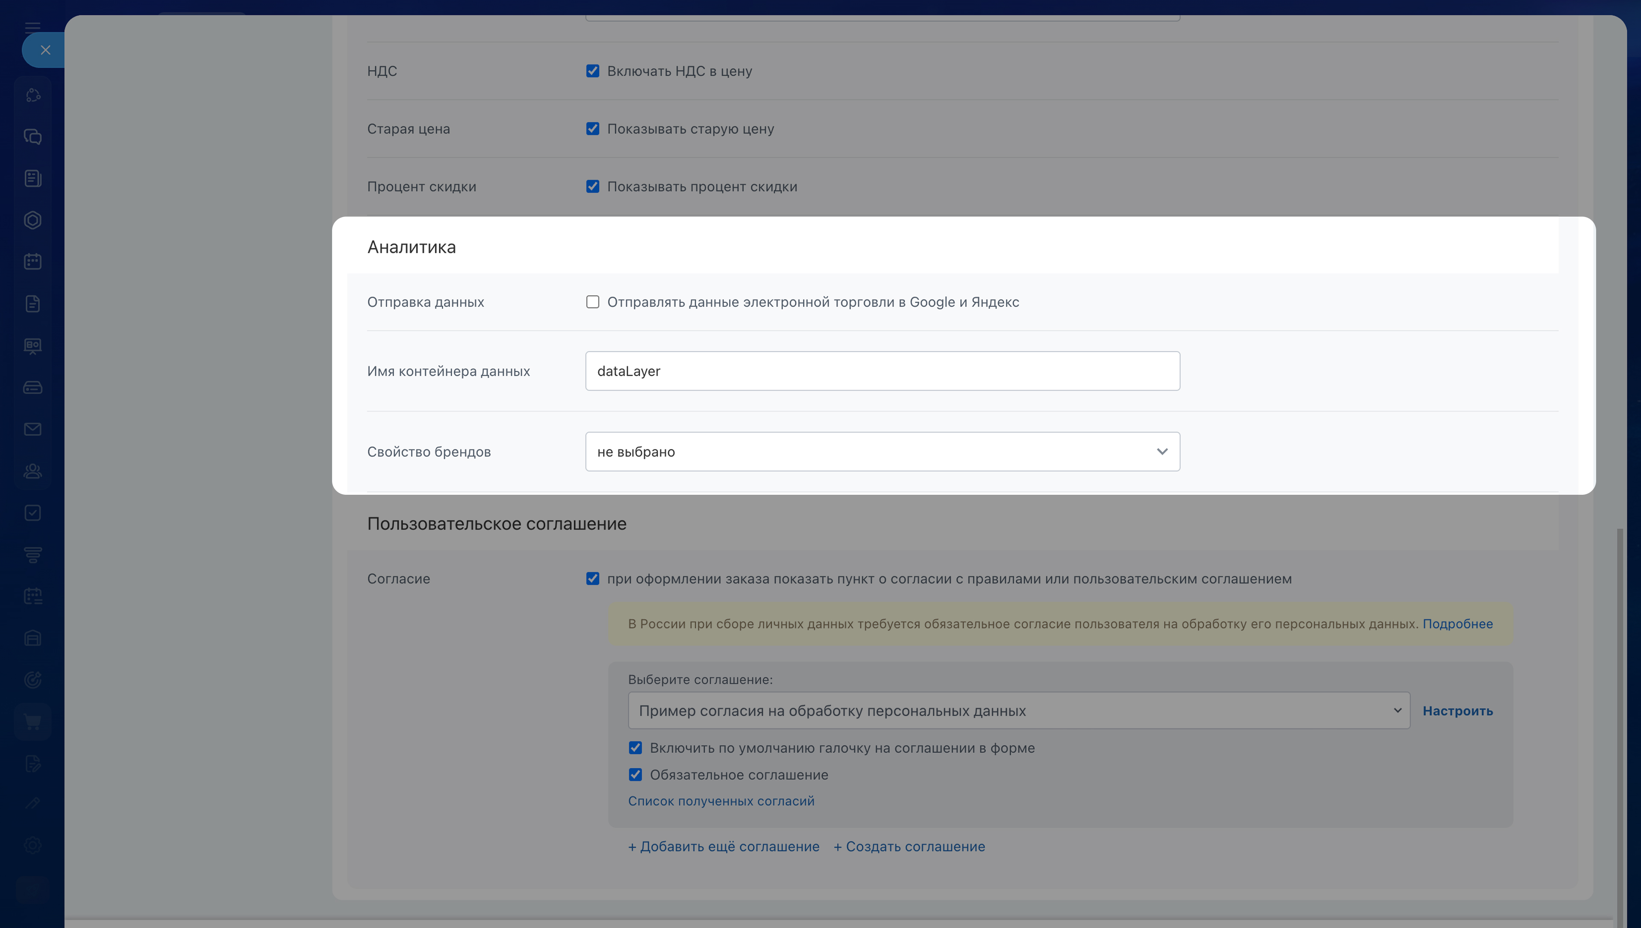
Task: Open the agreement selection dropdown
Action: pyautogui.click(x=1018, y=711)
